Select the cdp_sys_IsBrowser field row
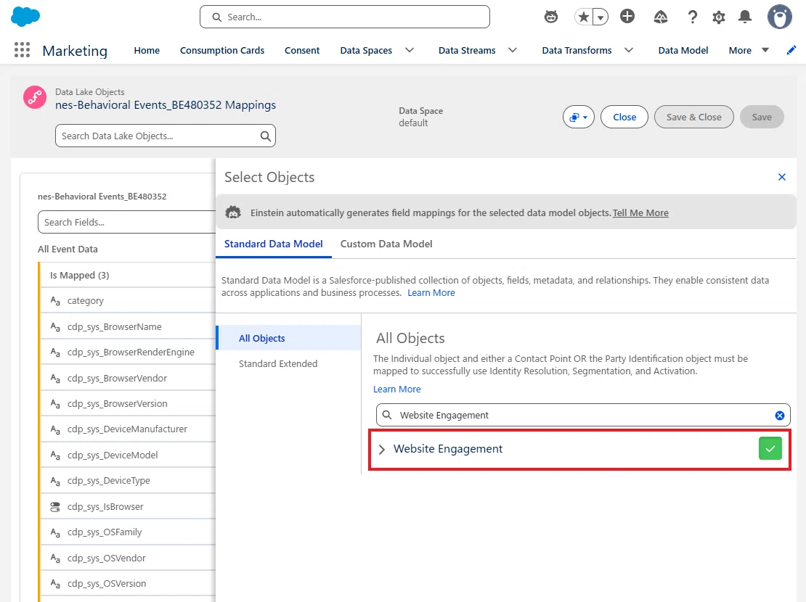This screenshot has height=602, width=806. [x=128, y=506]
